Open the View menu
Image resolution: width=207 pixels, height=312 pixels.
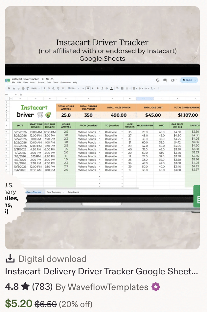(26, 82)
